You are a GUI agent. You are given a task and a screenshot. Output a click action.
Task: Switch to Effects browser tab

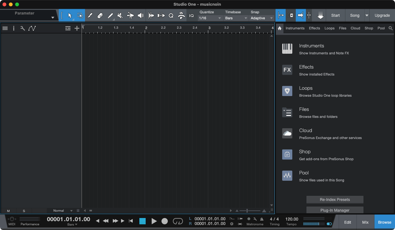[x=314, y=28]
